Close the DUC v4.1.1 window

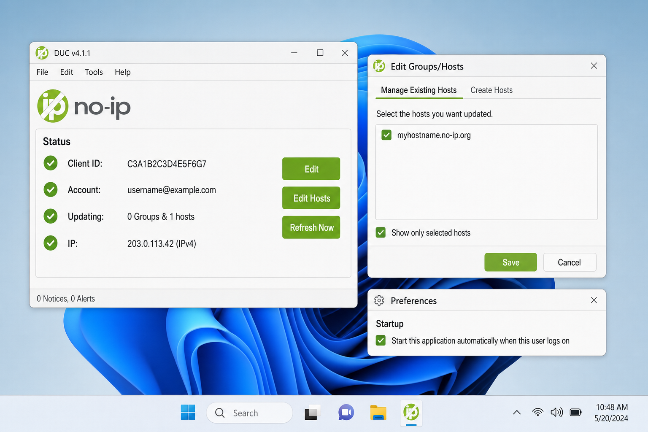tap(345, 53)
